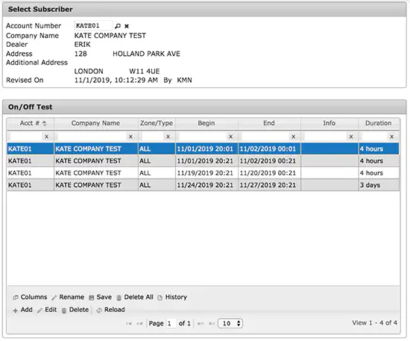Edit the selected on/off test entry

click(47, 310)
